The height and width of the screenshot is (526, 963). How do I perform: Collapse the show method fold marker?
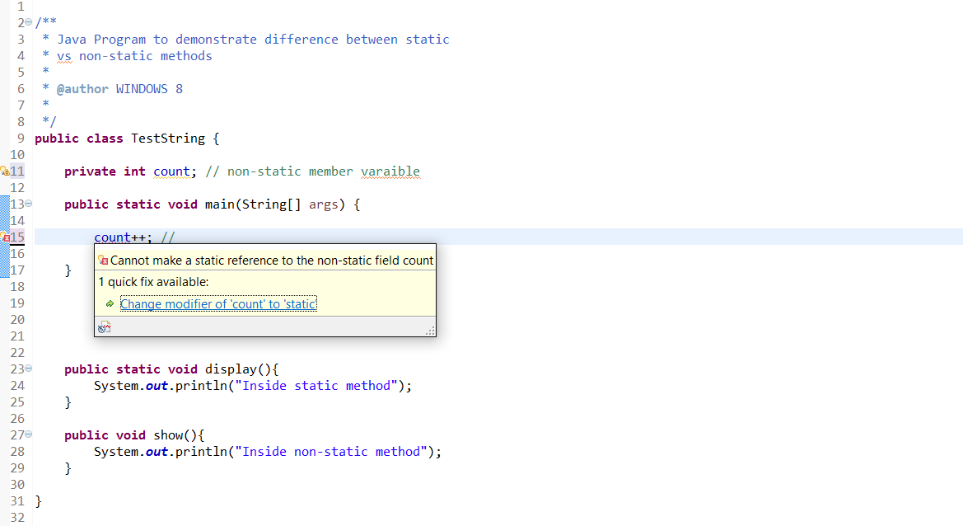(x=29, y=434)
